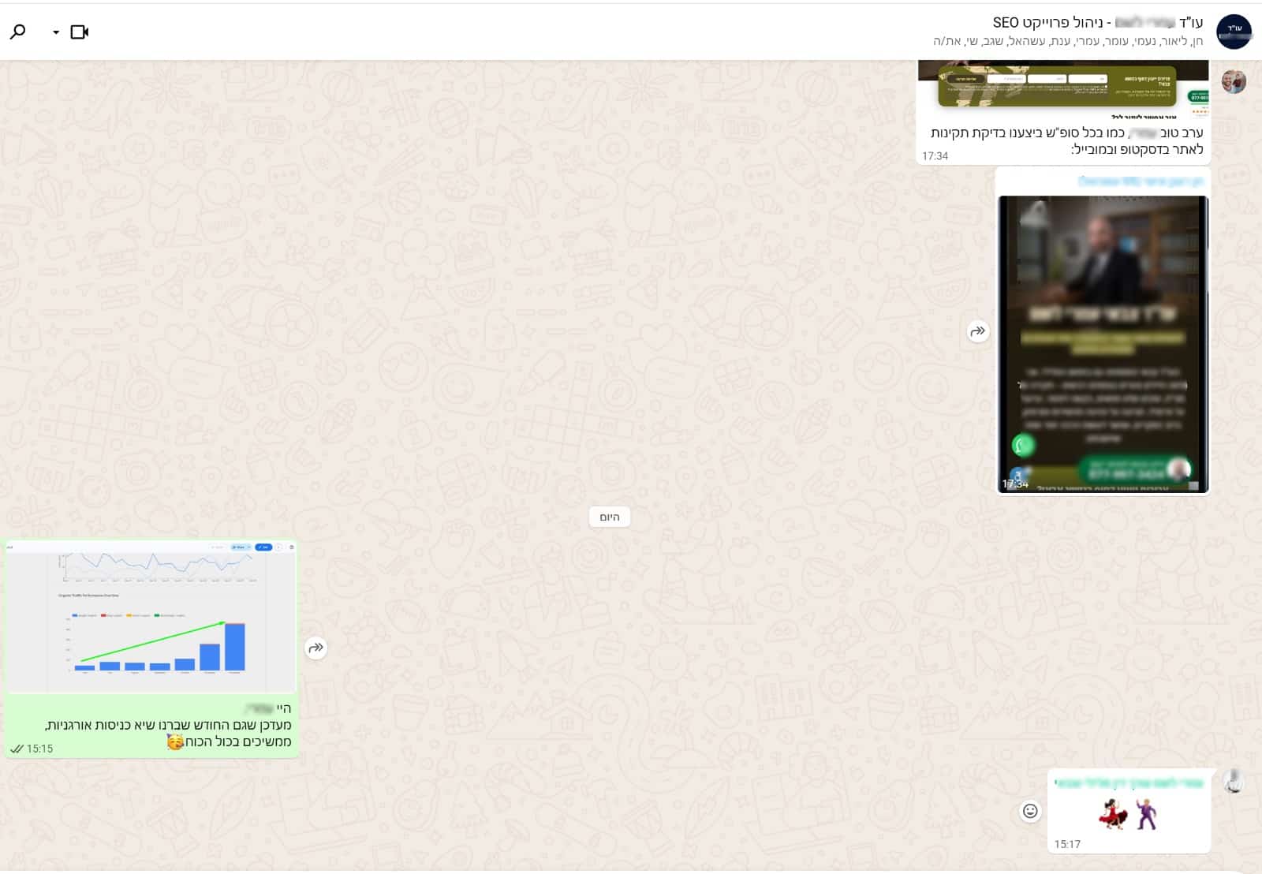Expand the call options dropdown arrow
Screen dimensions: 1262x874
click(x=56, y=32)
